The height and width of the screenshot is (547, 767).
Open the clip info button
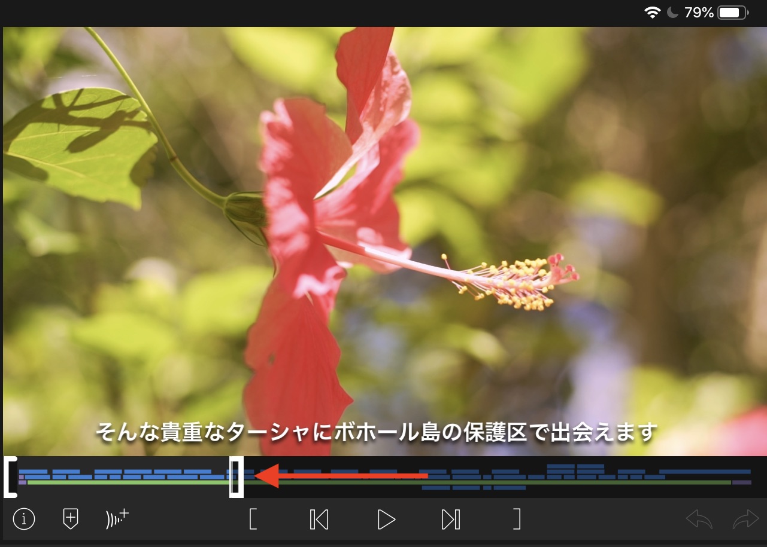24,519
